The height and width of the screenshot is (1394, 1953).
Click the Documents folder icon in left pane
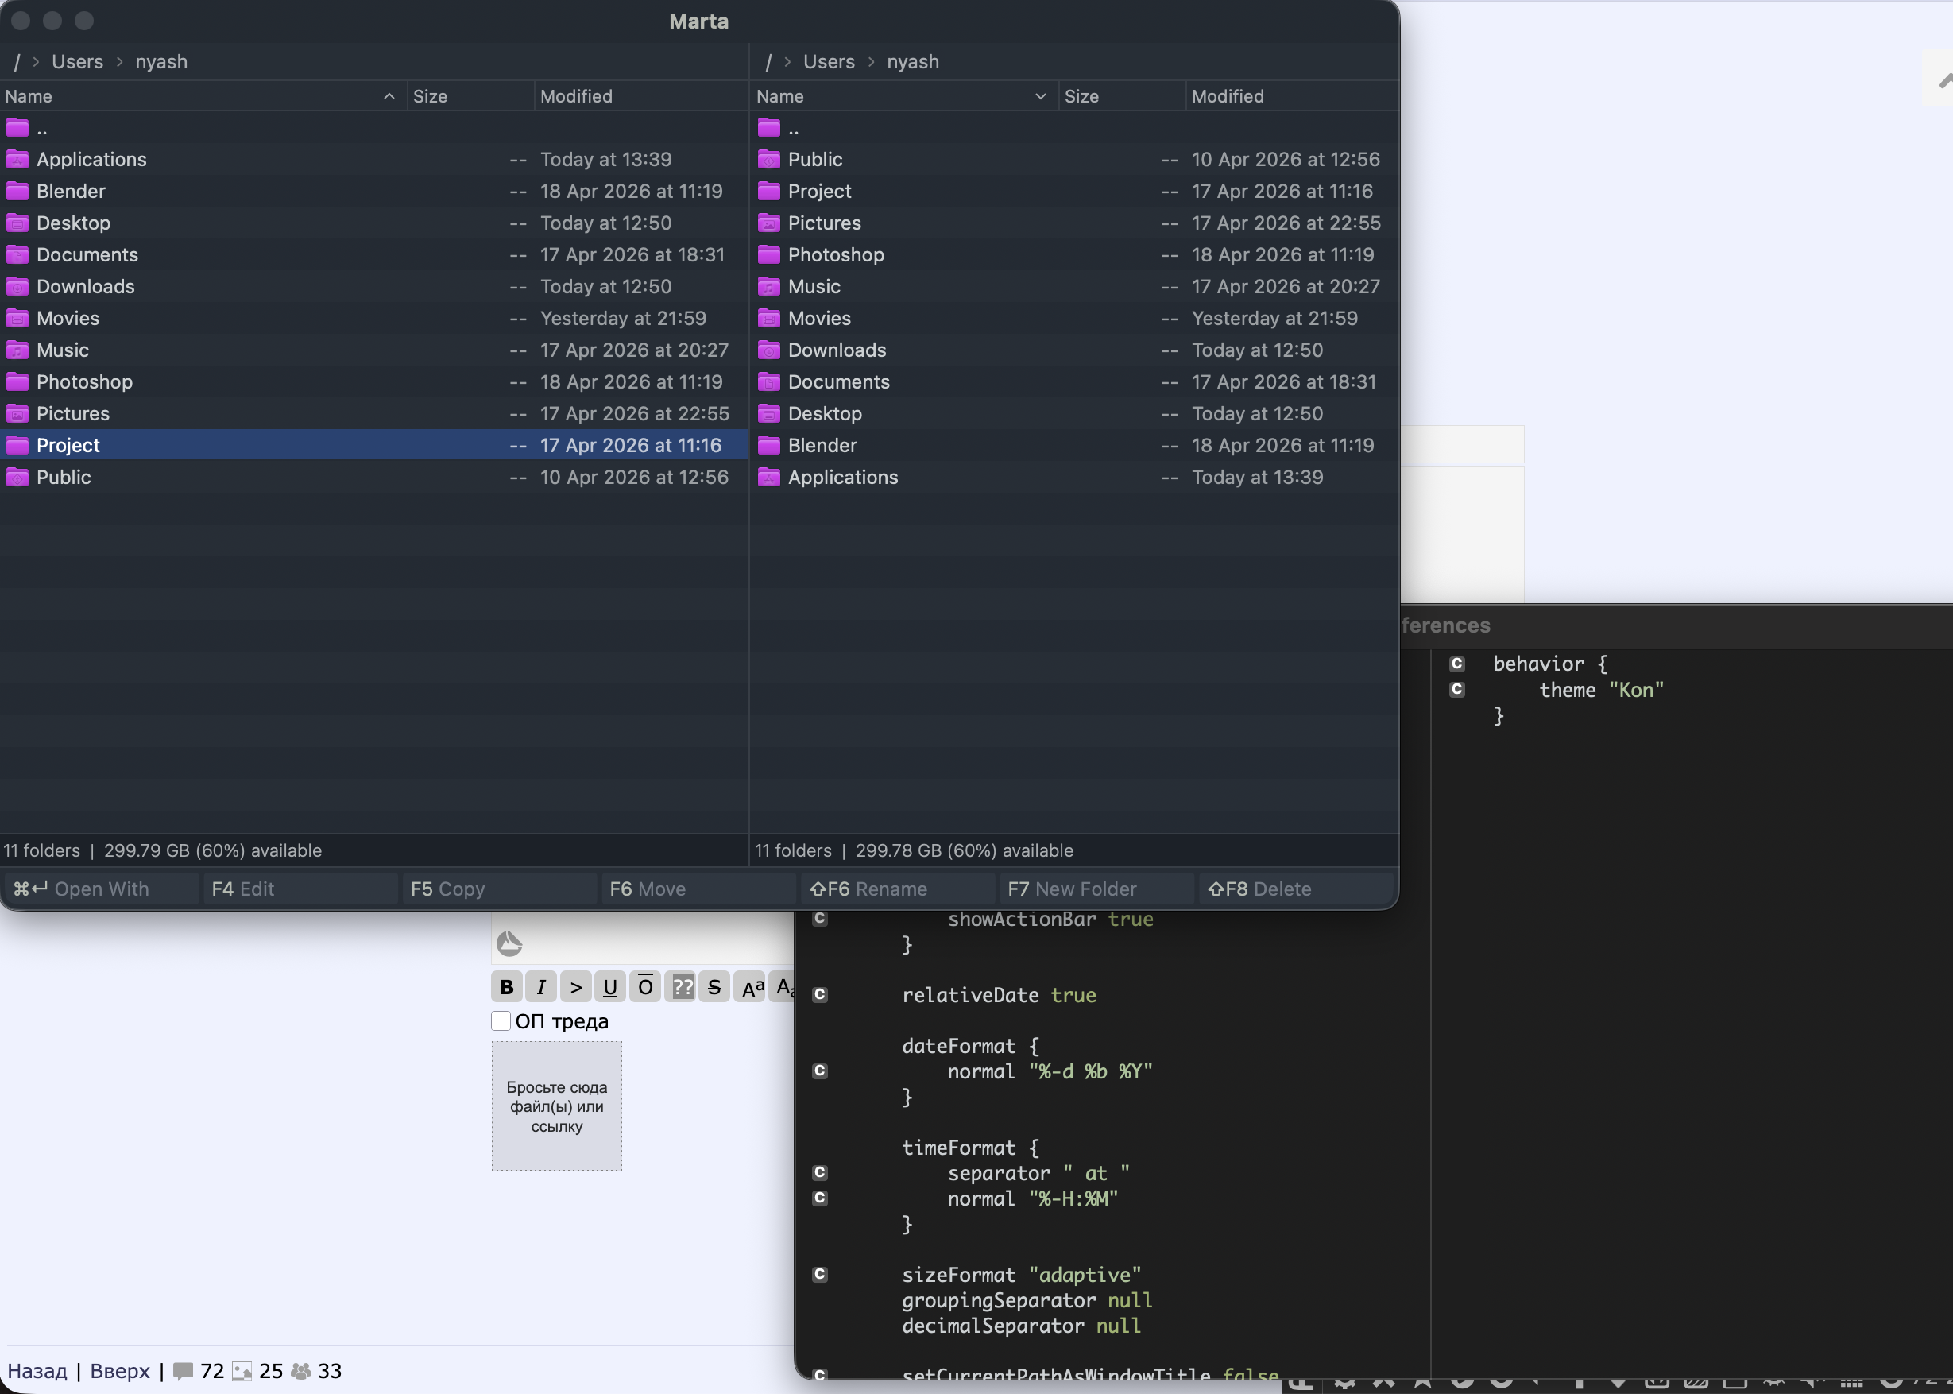click(x=17, y=255)
